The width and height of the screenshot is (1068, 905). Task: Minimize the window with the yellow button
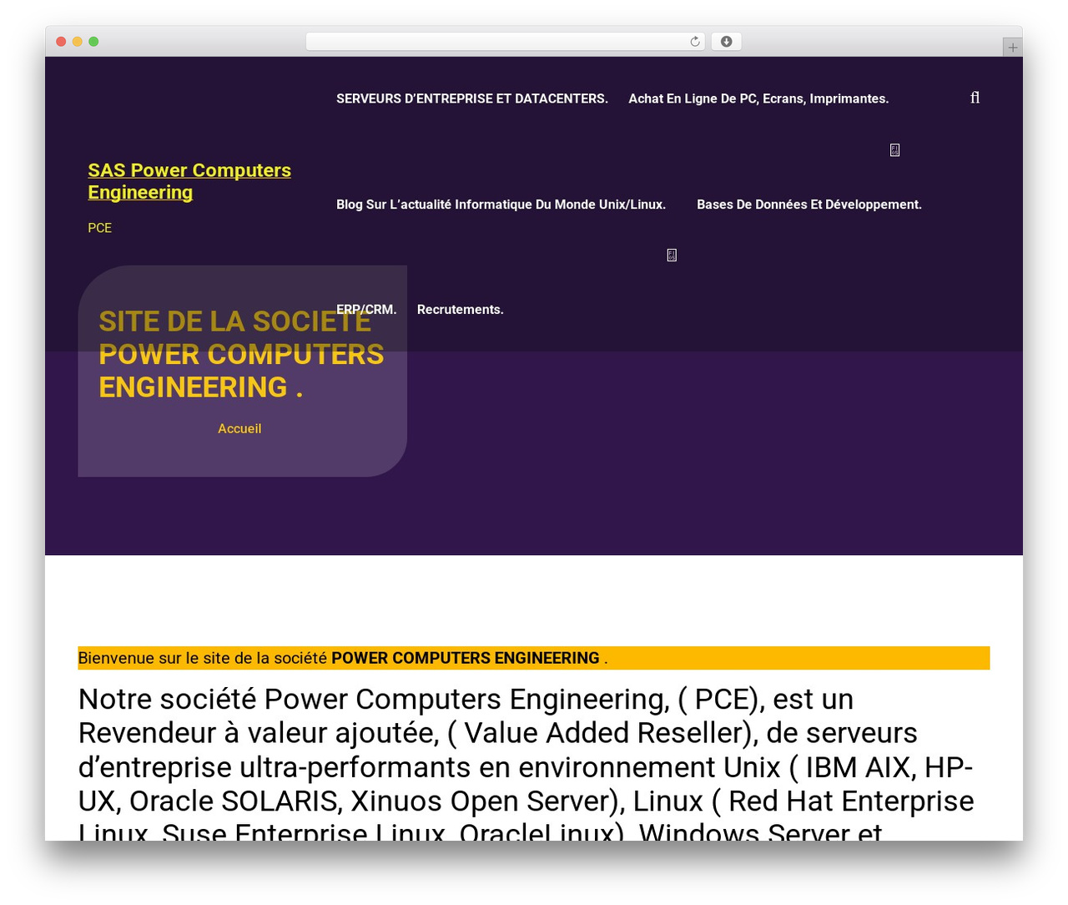(78, 42)
